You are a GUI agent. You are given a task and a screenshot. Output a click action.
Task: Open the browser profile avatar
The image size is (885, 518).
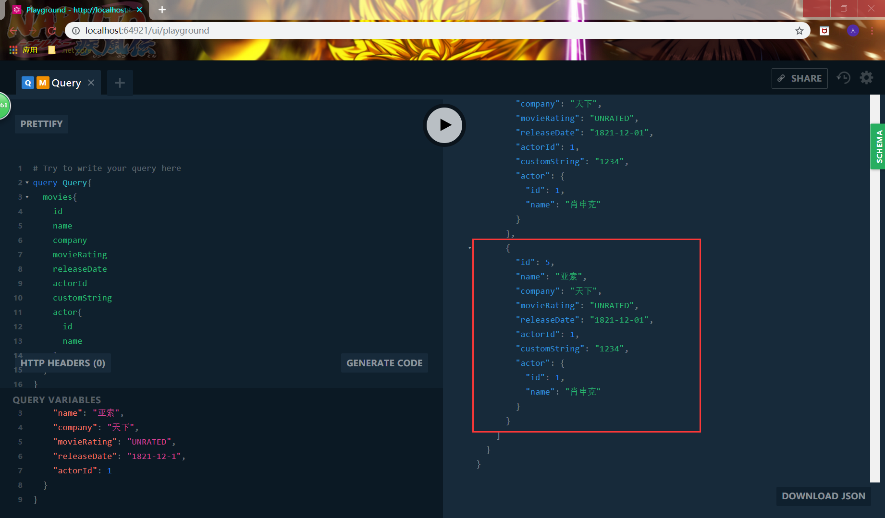click(853, 31)
